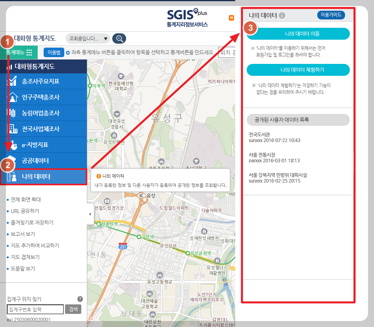Click 유성고등학교 school marker on map
This screenshot has height=327, width=374.
[x=160, y=275]
